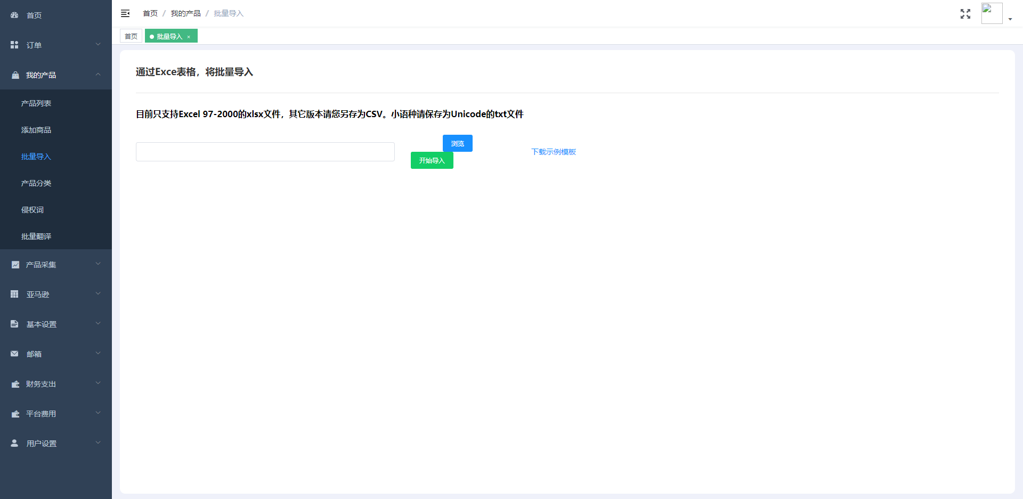Click the green 开始导入 button
This screenshot has height=499, width=1023.
(432, 160)
